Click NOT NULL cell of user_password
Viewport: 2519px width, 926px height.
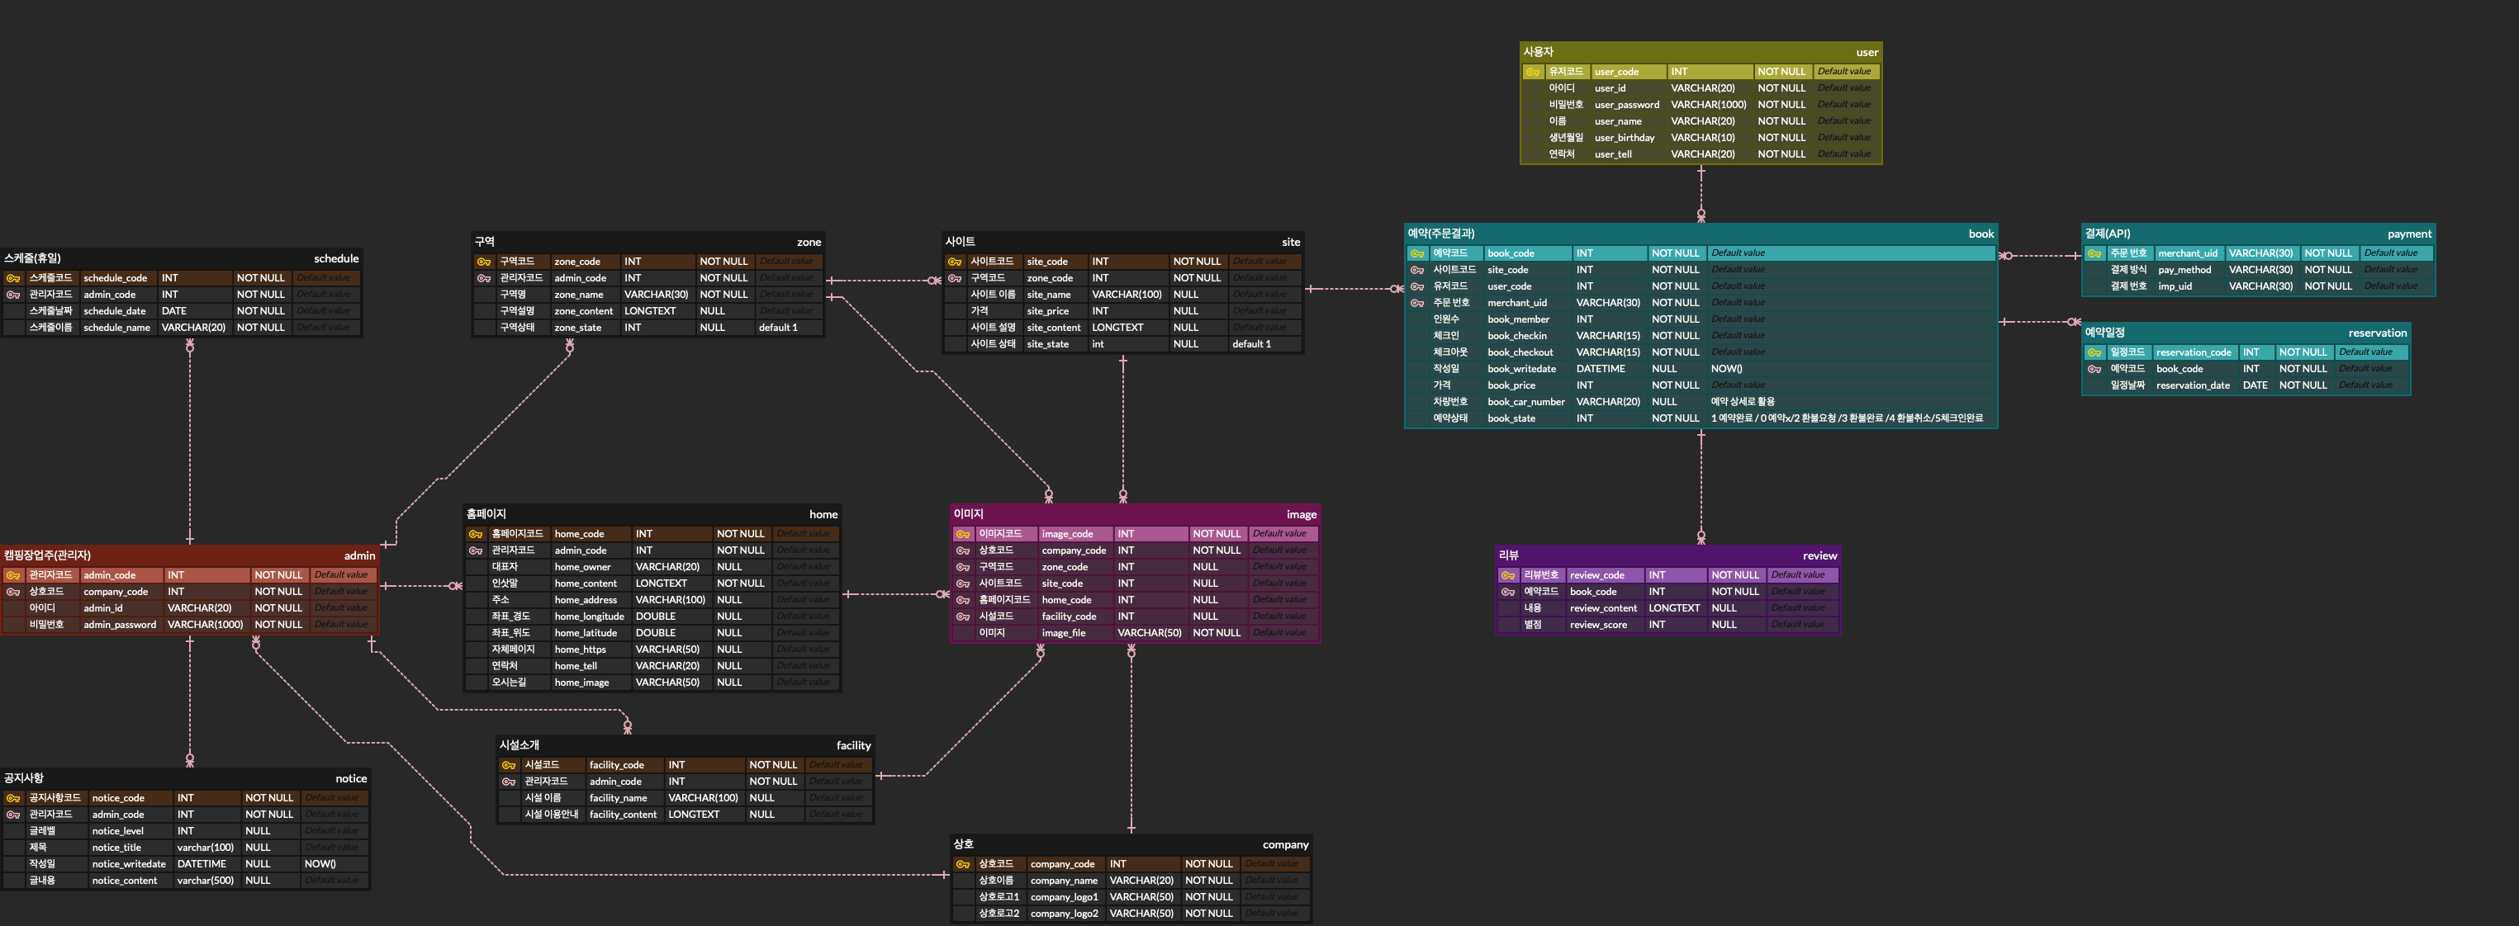click(1781, 105)
